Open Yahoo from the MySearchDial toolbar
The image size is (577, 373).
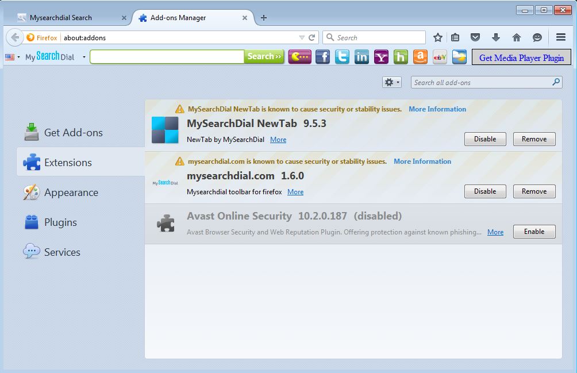pos(381,57)
